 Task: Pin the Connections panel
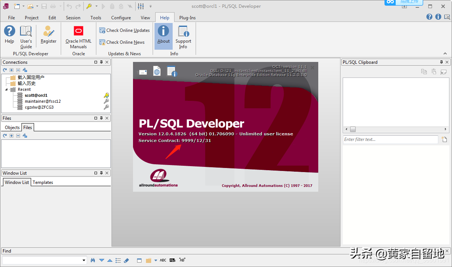coord(102,62)
